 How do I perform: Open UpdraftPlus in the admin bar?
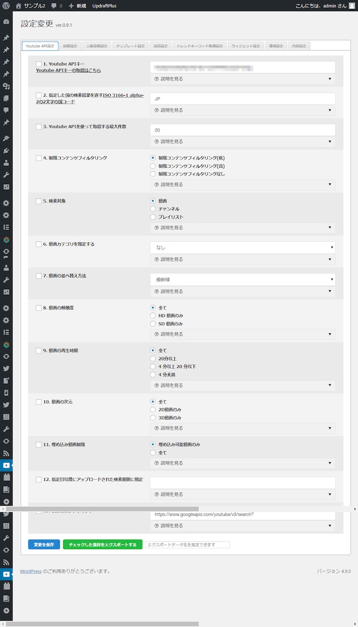click(105, 6)
